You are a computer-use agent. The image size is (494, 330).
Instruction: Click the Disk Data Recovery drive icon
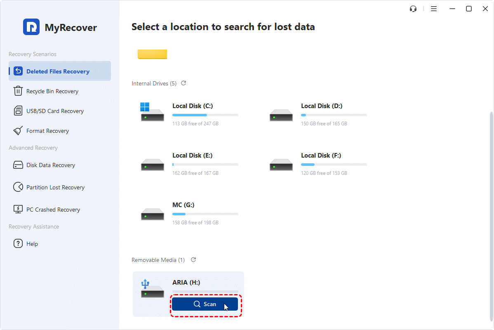(18, 165)
